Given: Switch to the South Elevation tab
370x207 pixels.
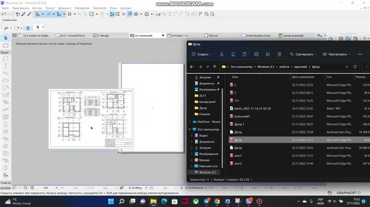Looking at the screenshot, I should [x=256, y=35].
